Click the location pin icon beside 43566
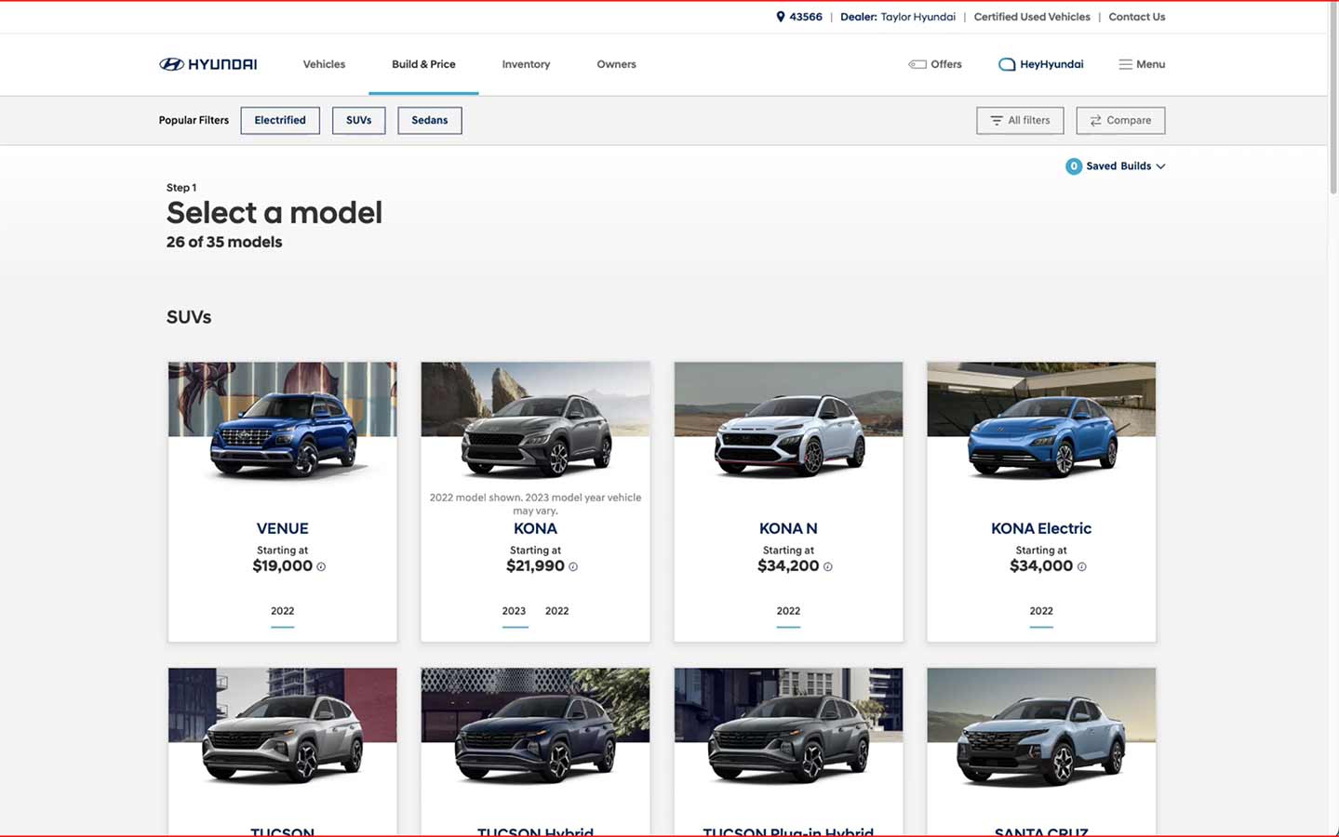 [780, 17]
